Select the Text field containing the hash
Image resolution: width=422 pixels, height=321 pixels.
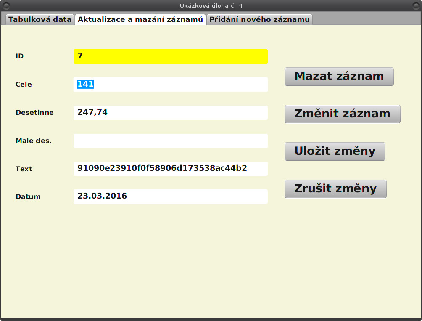(171, 168)
